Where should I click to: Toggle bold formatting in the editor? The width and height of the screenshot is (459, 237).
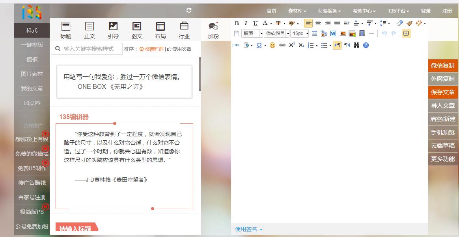click(237, 23)
